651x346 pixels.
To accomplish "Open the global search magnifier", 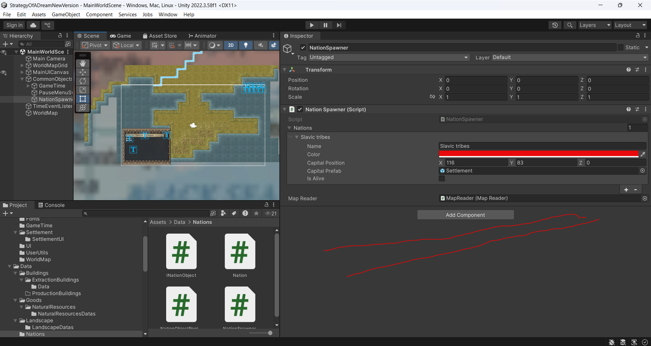I will tap(569, 25).
